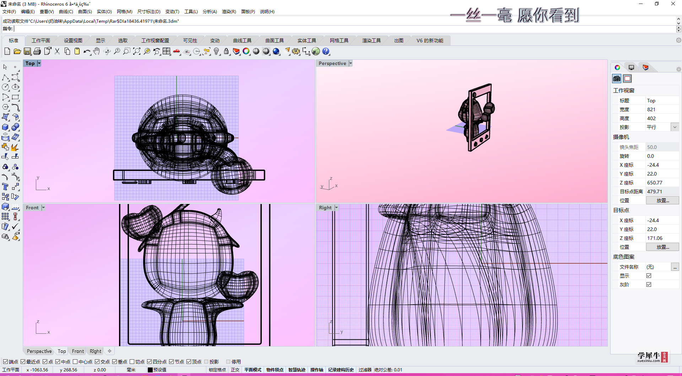Pick the Fillet Curves tool in sidebar

coord(15,107)
